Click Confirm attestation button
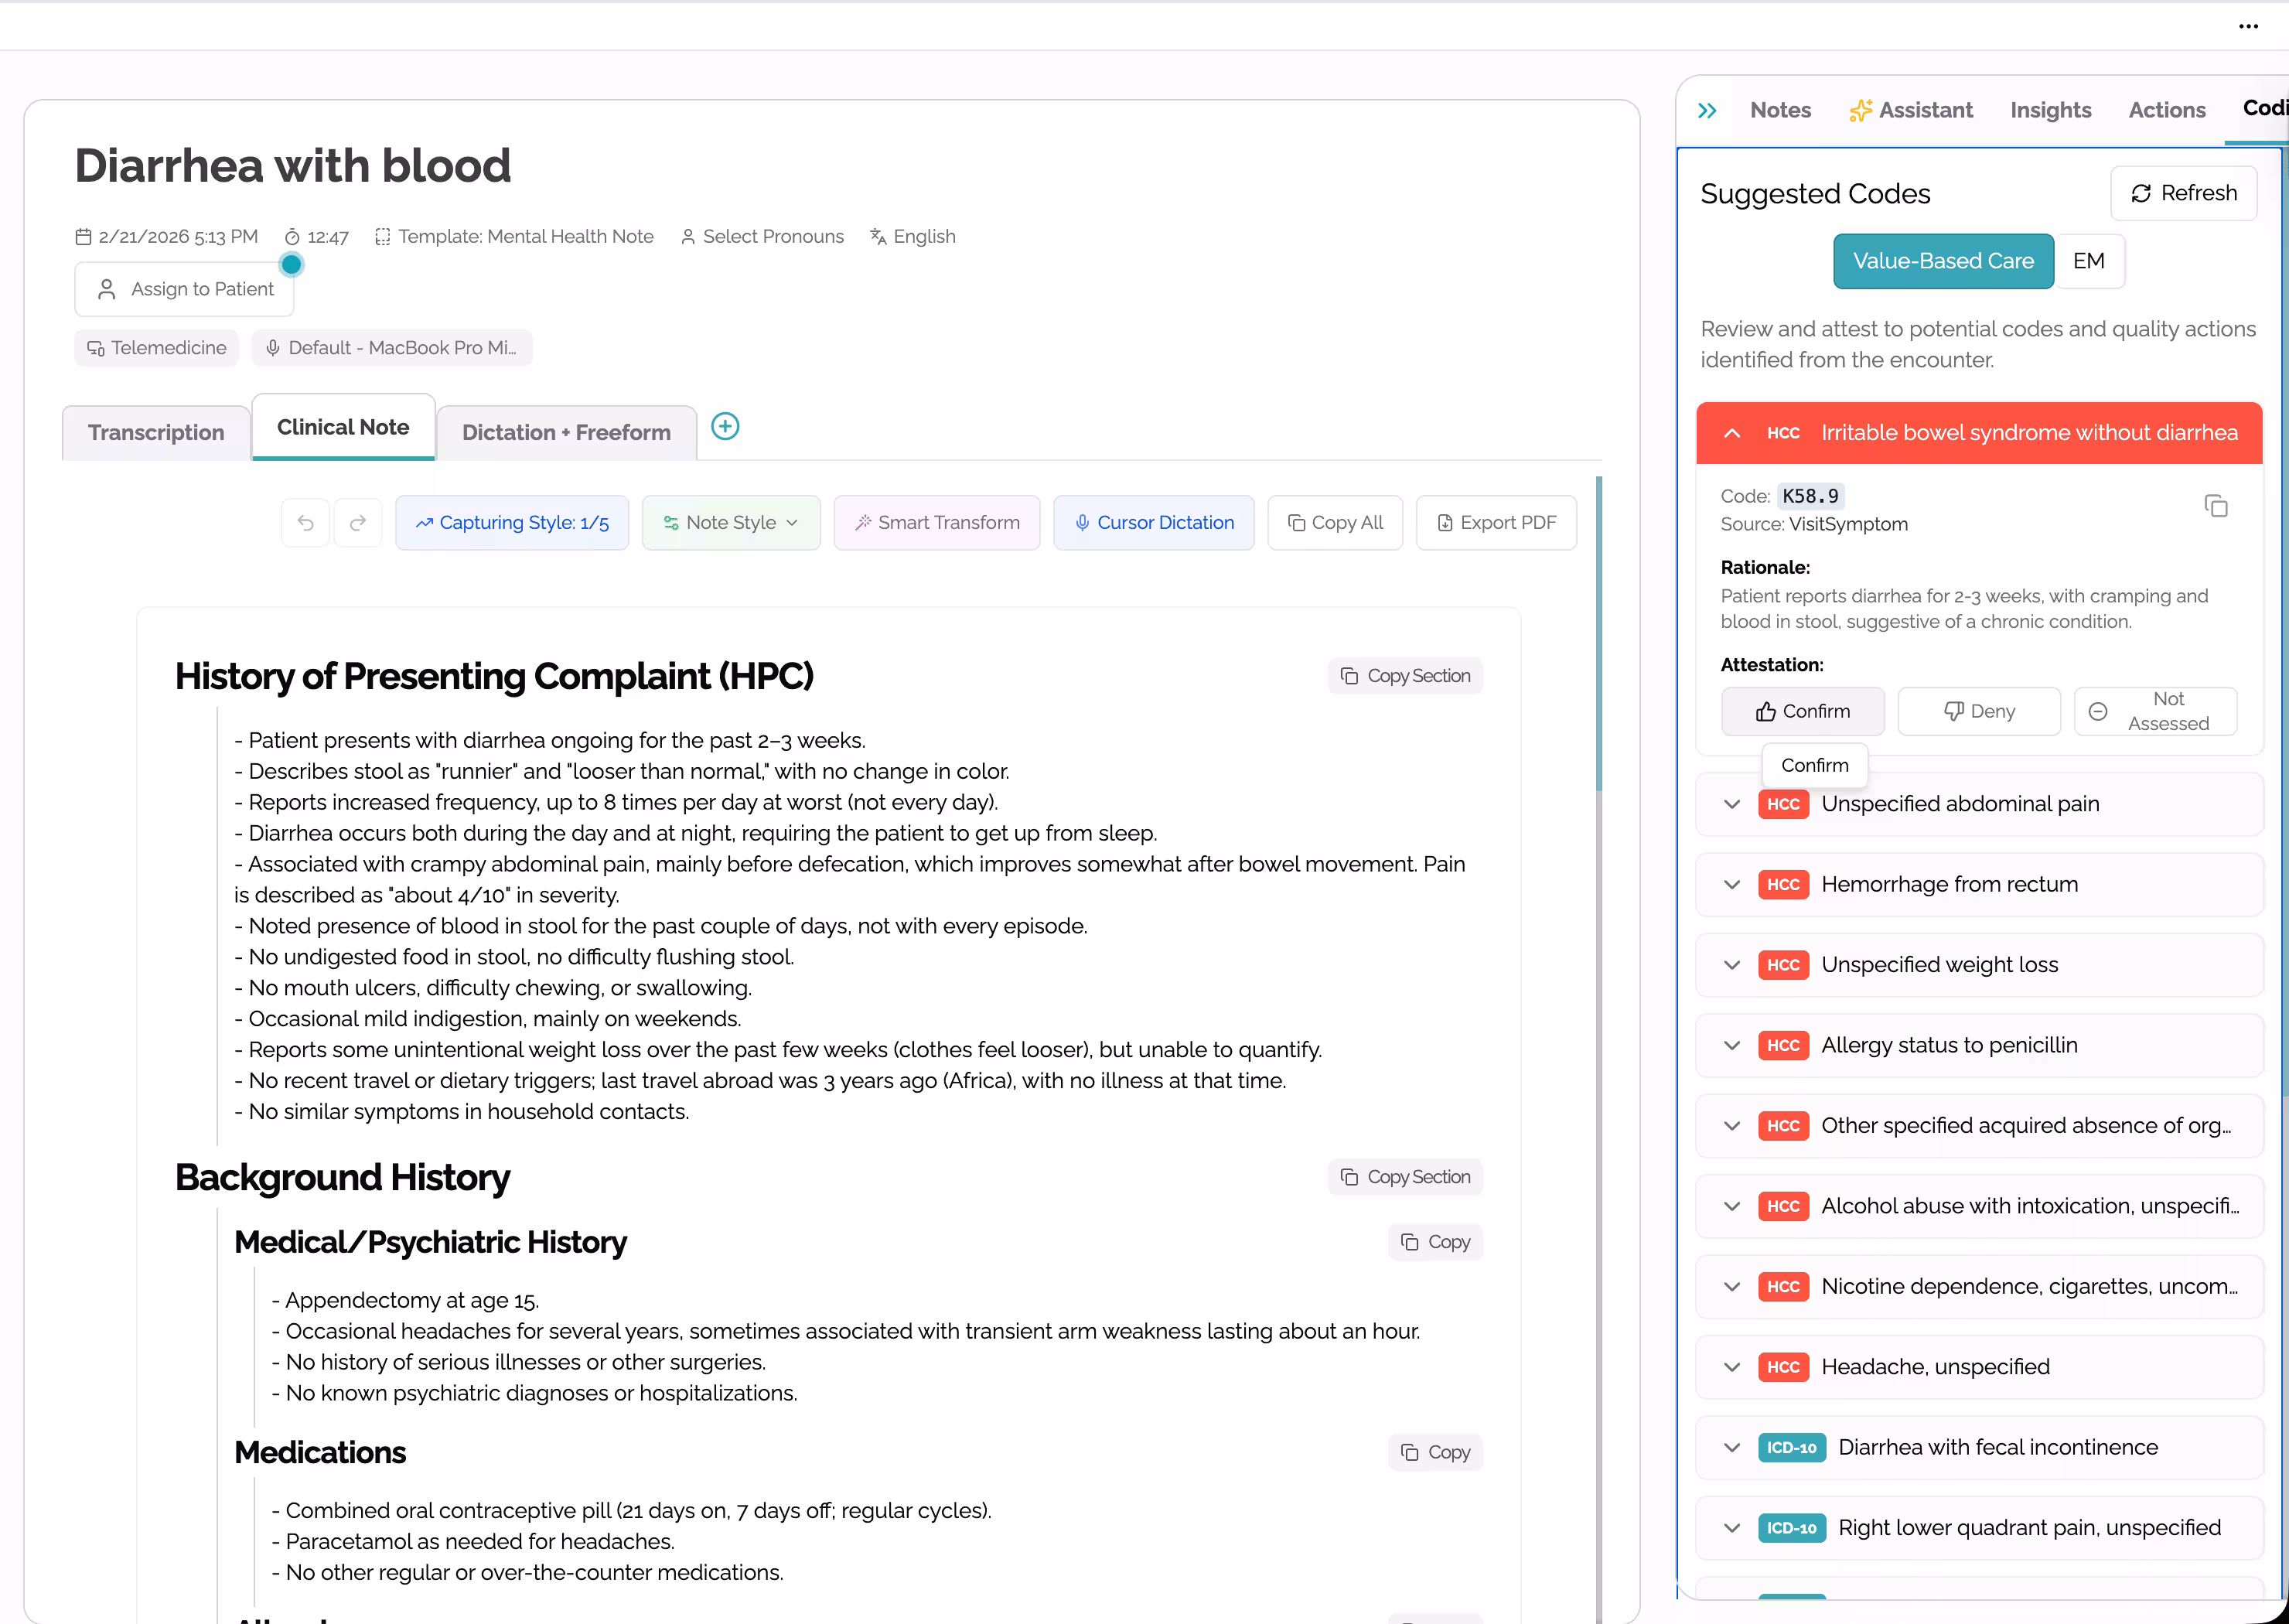This screenshot has height=1624, width=2289. click(1802, 711)
